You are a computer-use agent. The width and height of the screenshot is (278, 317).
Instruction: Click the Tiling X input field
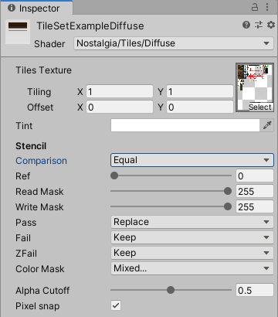click(x=120, y=92)
